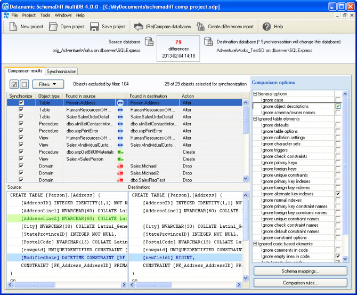Enable the Ignore triggers checkbox

click(338, 150)
